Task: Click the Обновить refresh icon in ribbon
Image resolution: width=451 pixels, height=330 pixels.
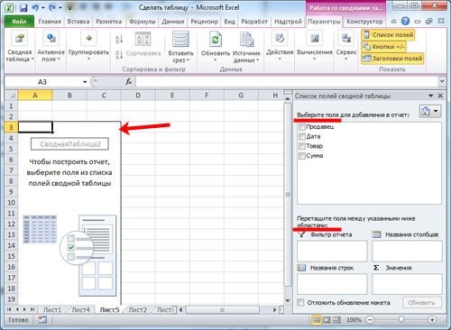Action: point(216,40)
